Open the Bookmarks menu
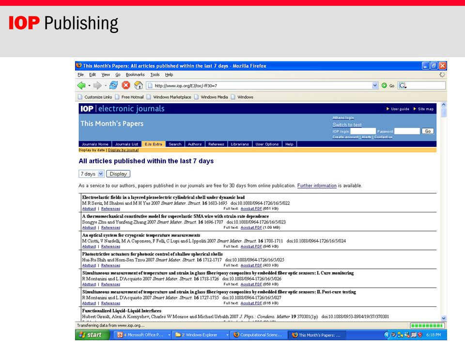465x349 pixels. pyautogui.click(x=135, y=75)
